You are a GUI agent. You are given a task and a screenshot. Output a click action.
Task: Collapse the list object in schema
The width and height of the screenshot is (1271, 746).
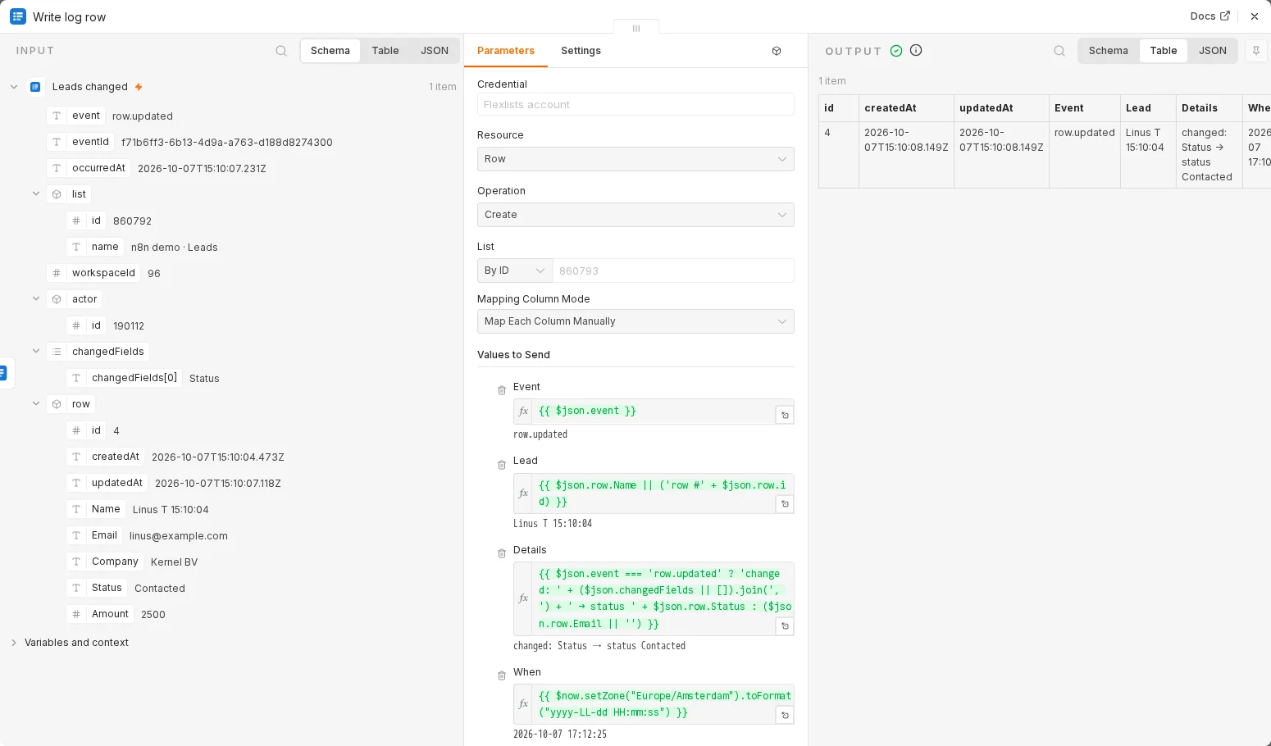click(x=36, y=194)
